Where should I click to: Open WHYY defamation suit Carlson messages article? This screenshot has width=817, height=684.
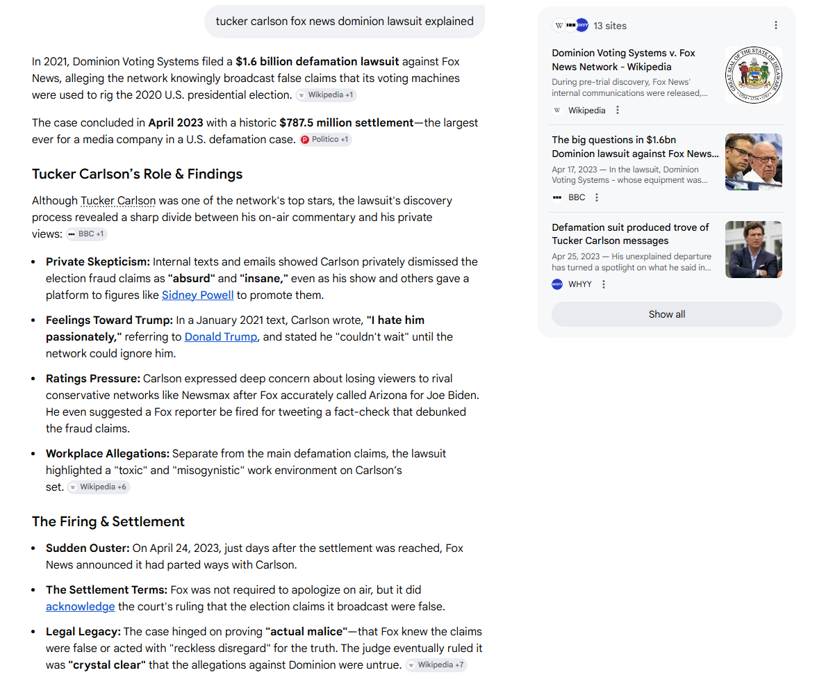tap(630, 234)
